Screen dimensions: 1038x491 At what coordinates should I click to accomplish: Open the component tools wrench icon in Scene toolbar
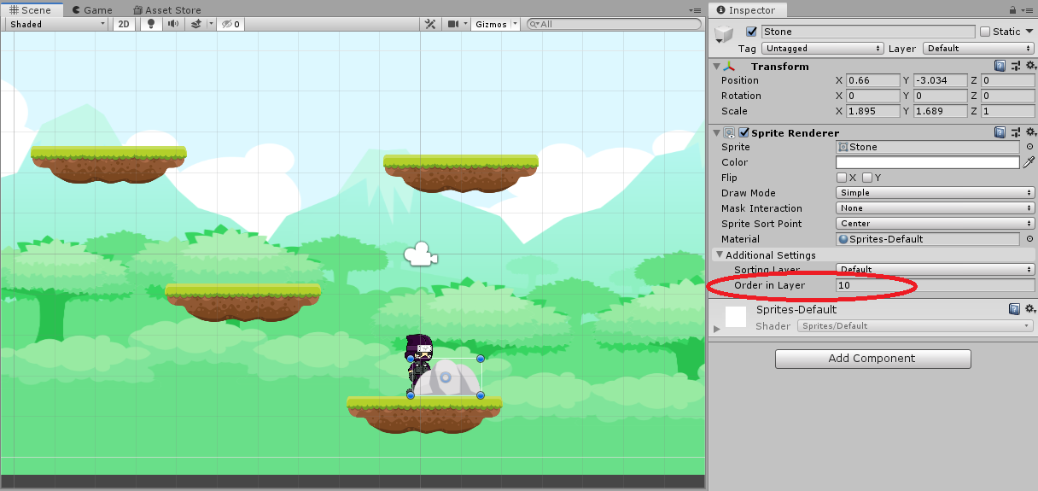click(431, 24)
